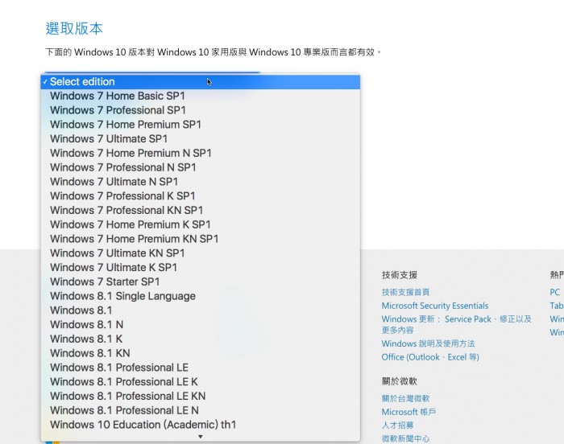The image size is (564, 444).
Task: Open the PC link in the right column
Action: point(554,292)
